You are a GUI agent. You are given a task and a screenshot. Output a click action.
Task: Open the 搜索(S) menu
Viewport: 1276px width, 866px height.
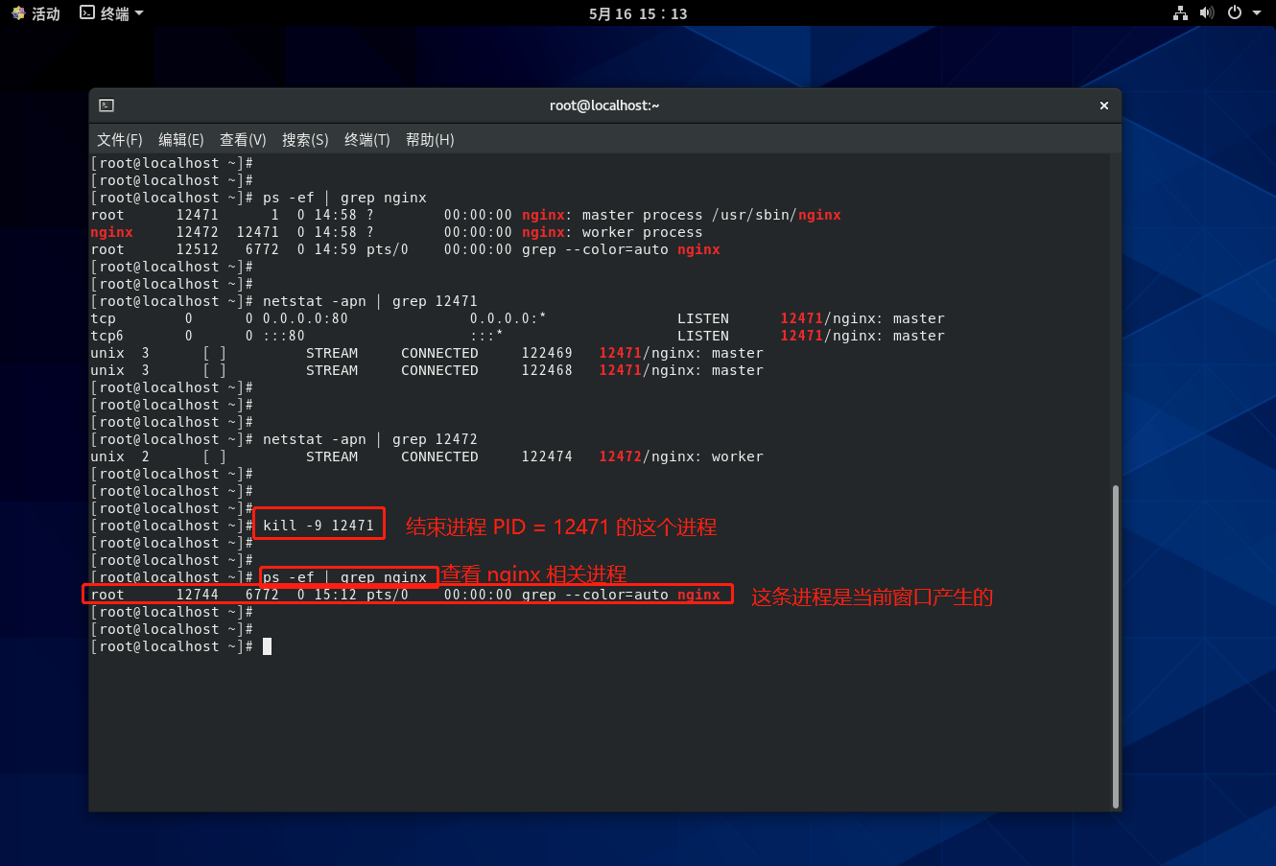[305, 140]
